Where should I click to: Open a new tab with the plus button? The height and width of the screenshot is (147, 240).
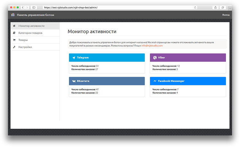tap(230, 8)
